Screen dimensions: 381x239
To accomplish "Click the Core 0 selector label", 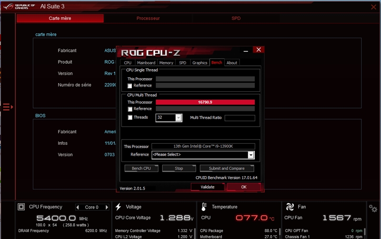I will pyautogui.click(x=91, y=207).
